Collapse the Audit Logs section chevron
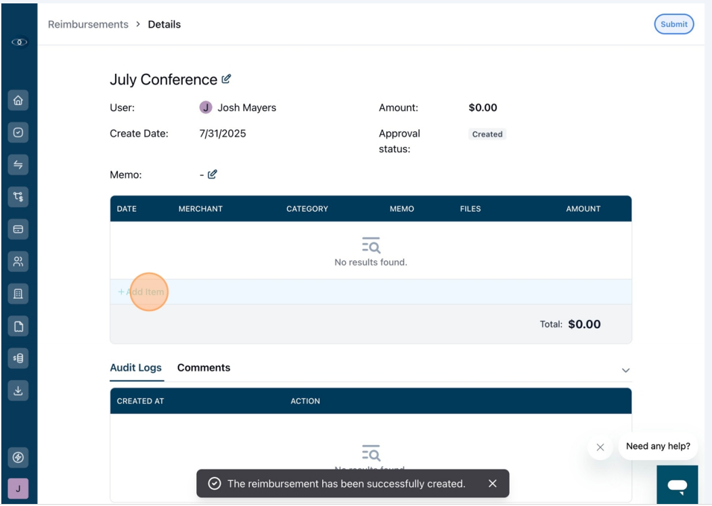712x506 pixels. click(x=626, y=370)
